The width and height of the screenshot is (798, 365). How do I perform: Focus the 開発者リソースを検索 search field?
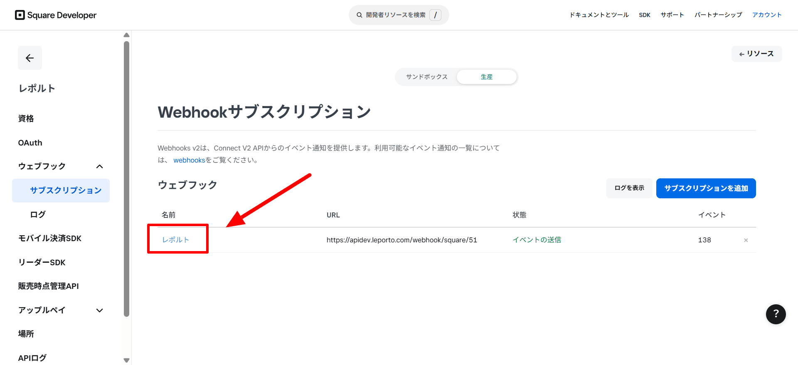(x=399, y=15)
